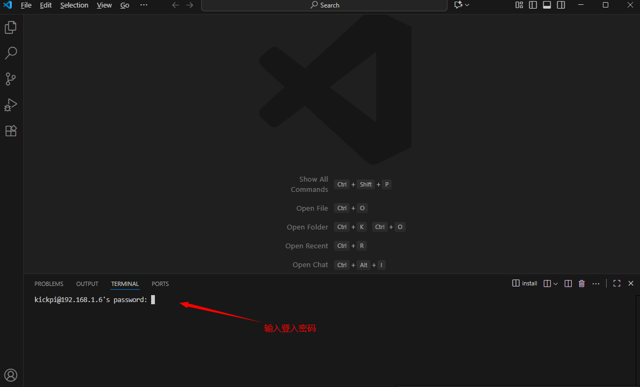Maximize the panel size
Screen dimensions: 640x387
(617, 283)
